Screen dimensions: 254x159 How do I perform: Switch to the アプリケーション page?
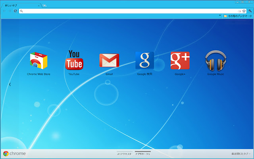[143, 153]
